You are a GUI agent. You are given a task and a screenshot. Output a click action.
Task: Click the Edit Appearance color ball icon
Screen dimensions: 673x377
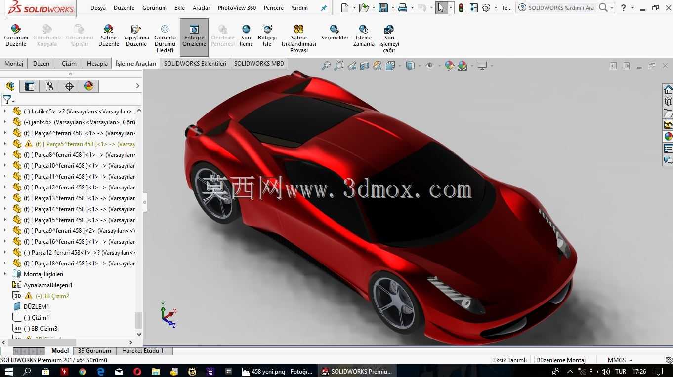click(449, 66)
